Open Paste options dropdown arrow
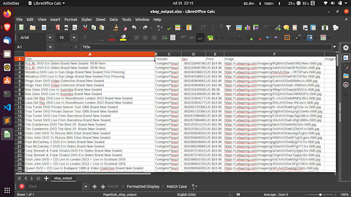This screenshot has height=197, width=351. pos(107,27)
